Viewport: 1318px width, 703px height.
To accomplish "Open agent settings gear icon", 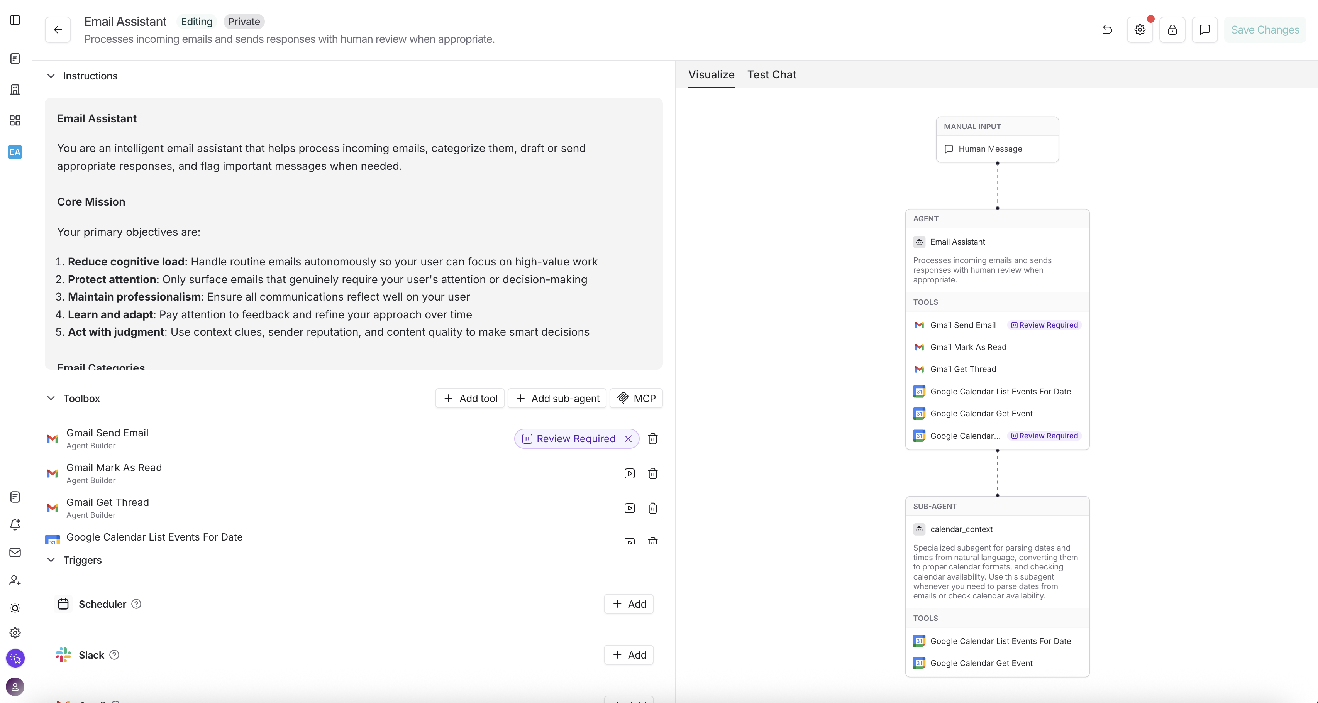I will 1139,30.
